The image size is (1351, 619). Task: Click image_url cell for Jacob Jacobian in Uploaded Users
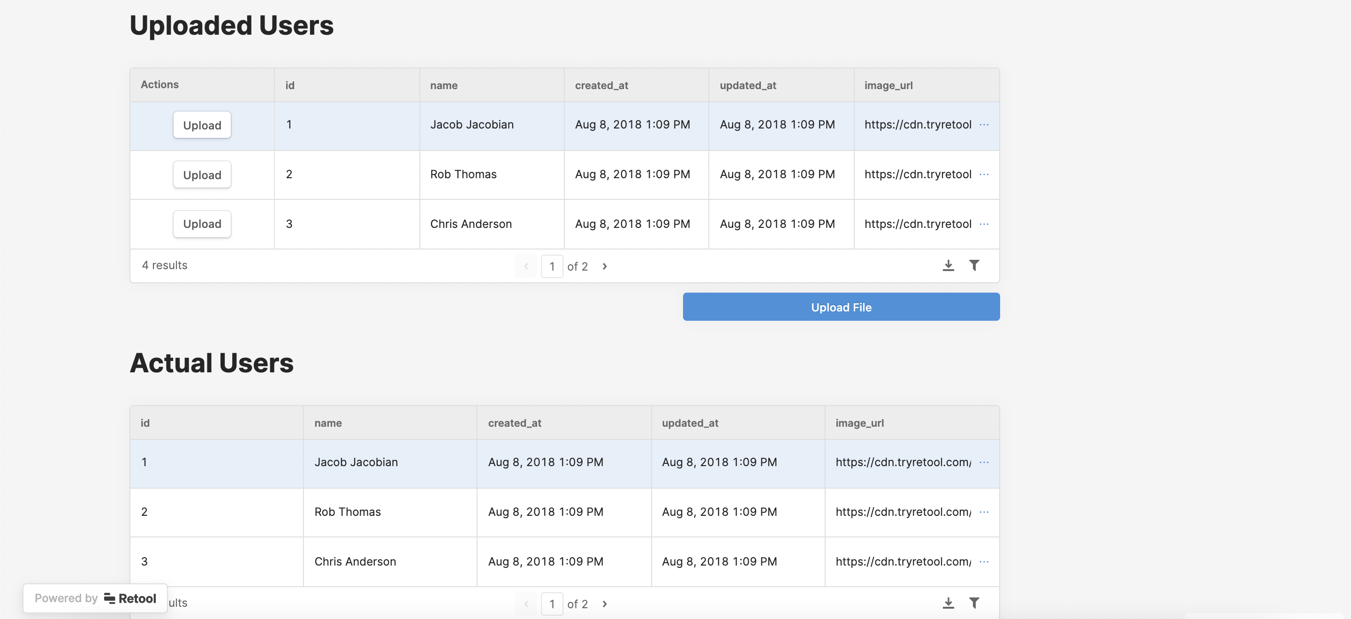(926, 126)
